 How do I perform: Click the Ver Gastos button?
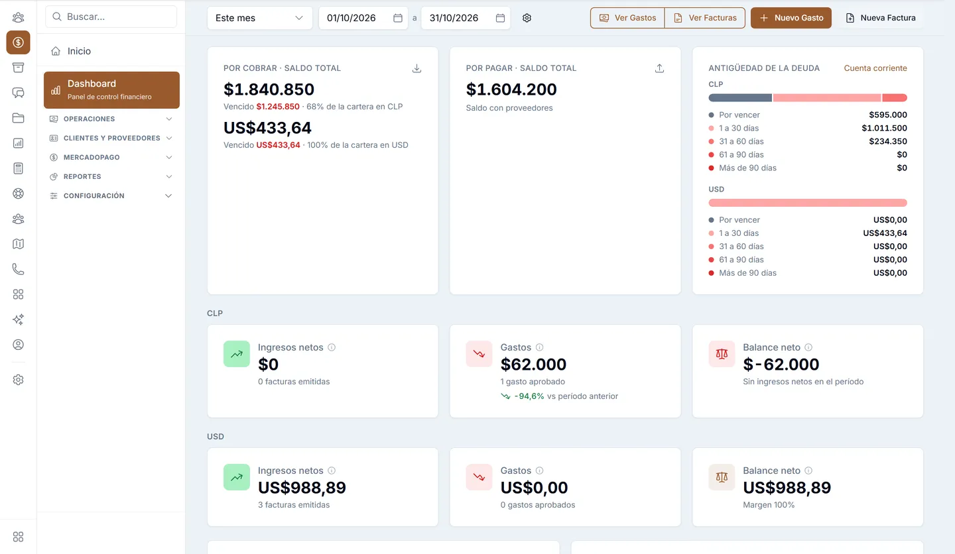coord(627,18)
